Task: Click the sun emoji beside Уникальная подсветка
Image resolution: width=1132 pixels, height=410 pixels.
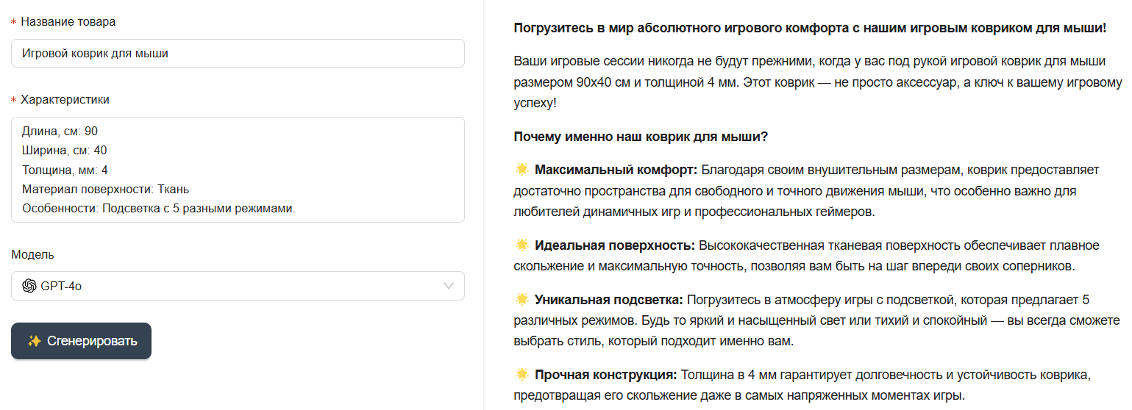Action: tap(522, 299)
